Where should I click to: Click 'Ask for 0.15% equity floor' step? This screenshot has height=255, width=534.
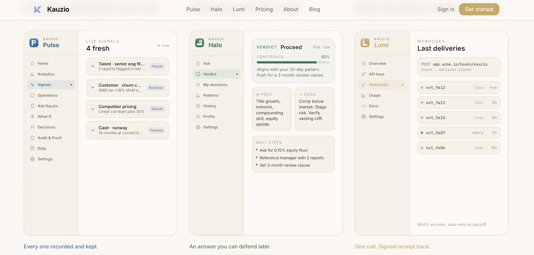point(284,150)
